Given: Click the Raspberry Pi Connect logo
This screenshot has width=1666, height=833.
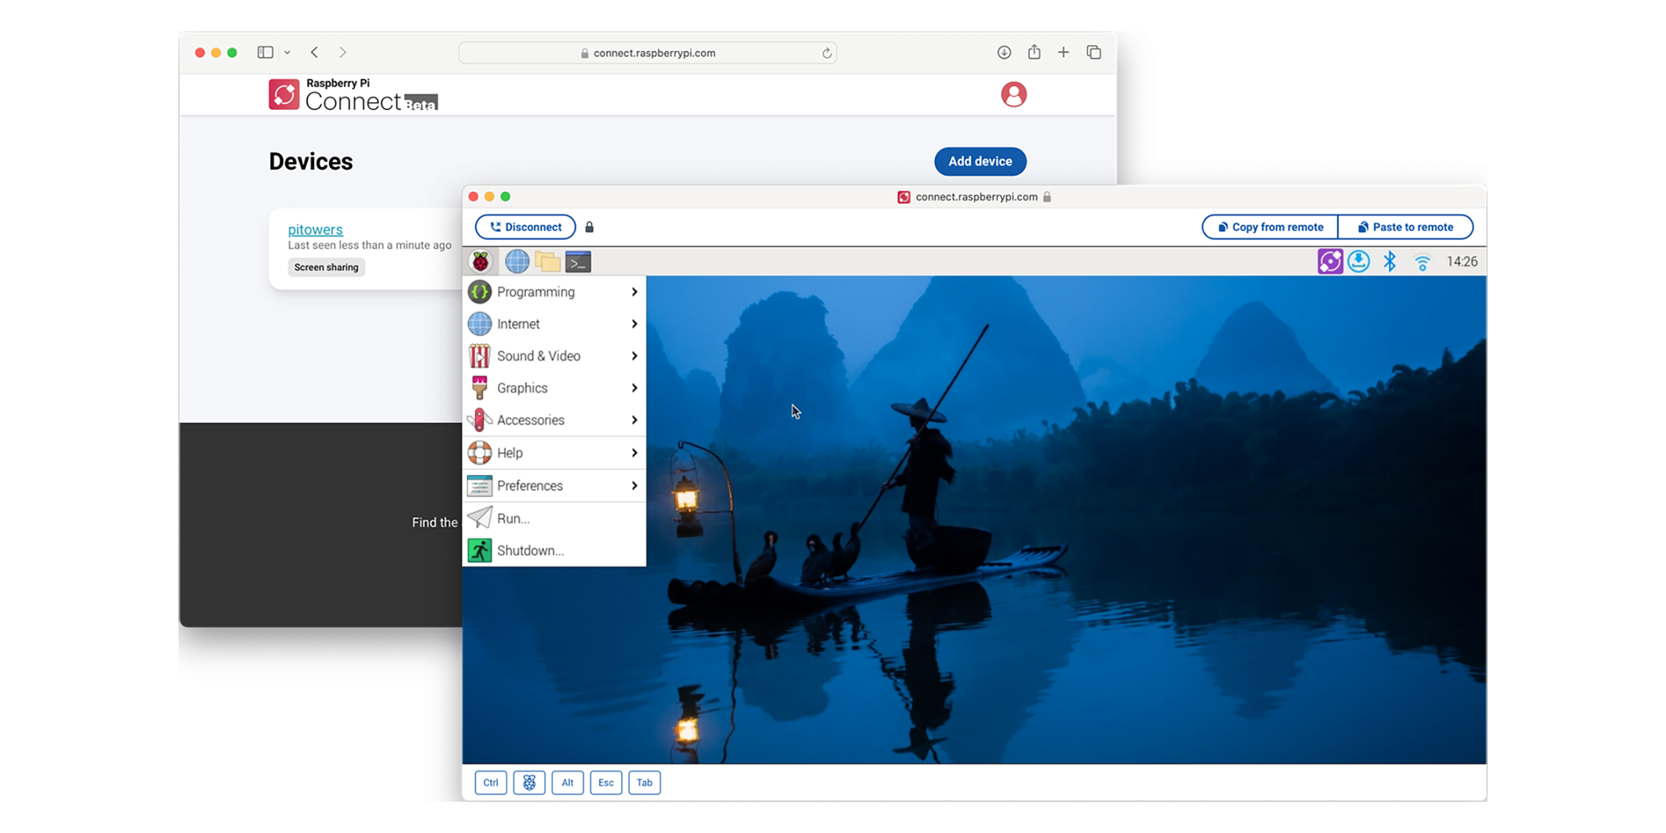Looking at the screenshot, I should click(353, 95).
